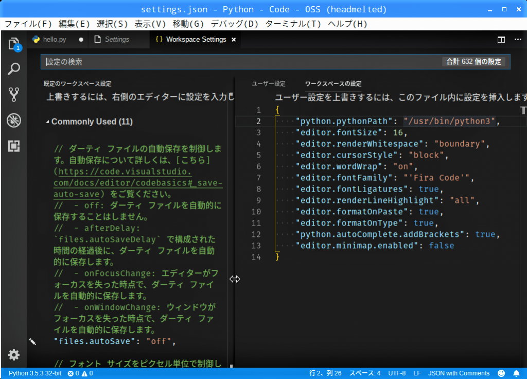Switch to the ユーザー設定 tab
The image size is (527, 379).
point(268,83)
